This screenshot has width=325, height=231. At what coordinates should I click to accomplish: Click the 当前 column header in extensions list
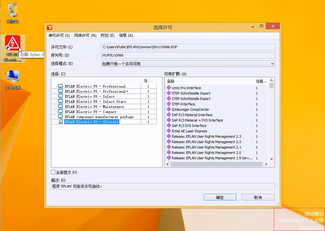point(262,81)
